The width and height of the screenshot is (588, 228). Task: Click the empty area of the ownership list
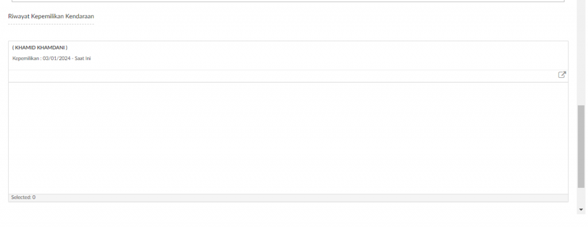(288, 137)
